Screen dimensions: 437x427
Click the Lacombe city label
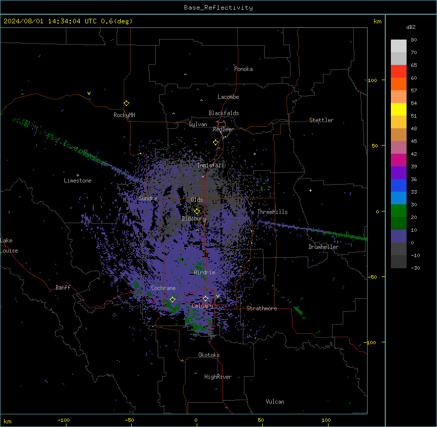tap(228, 97)
